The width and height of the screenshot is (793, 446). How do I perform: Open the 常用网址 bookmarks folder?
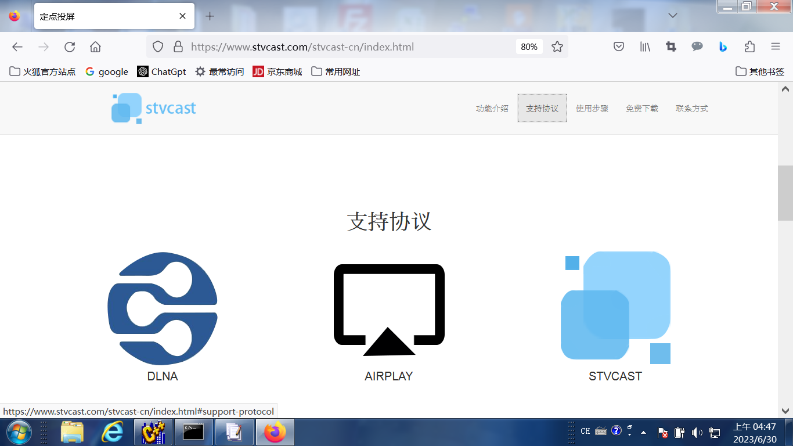coord(336,71)
